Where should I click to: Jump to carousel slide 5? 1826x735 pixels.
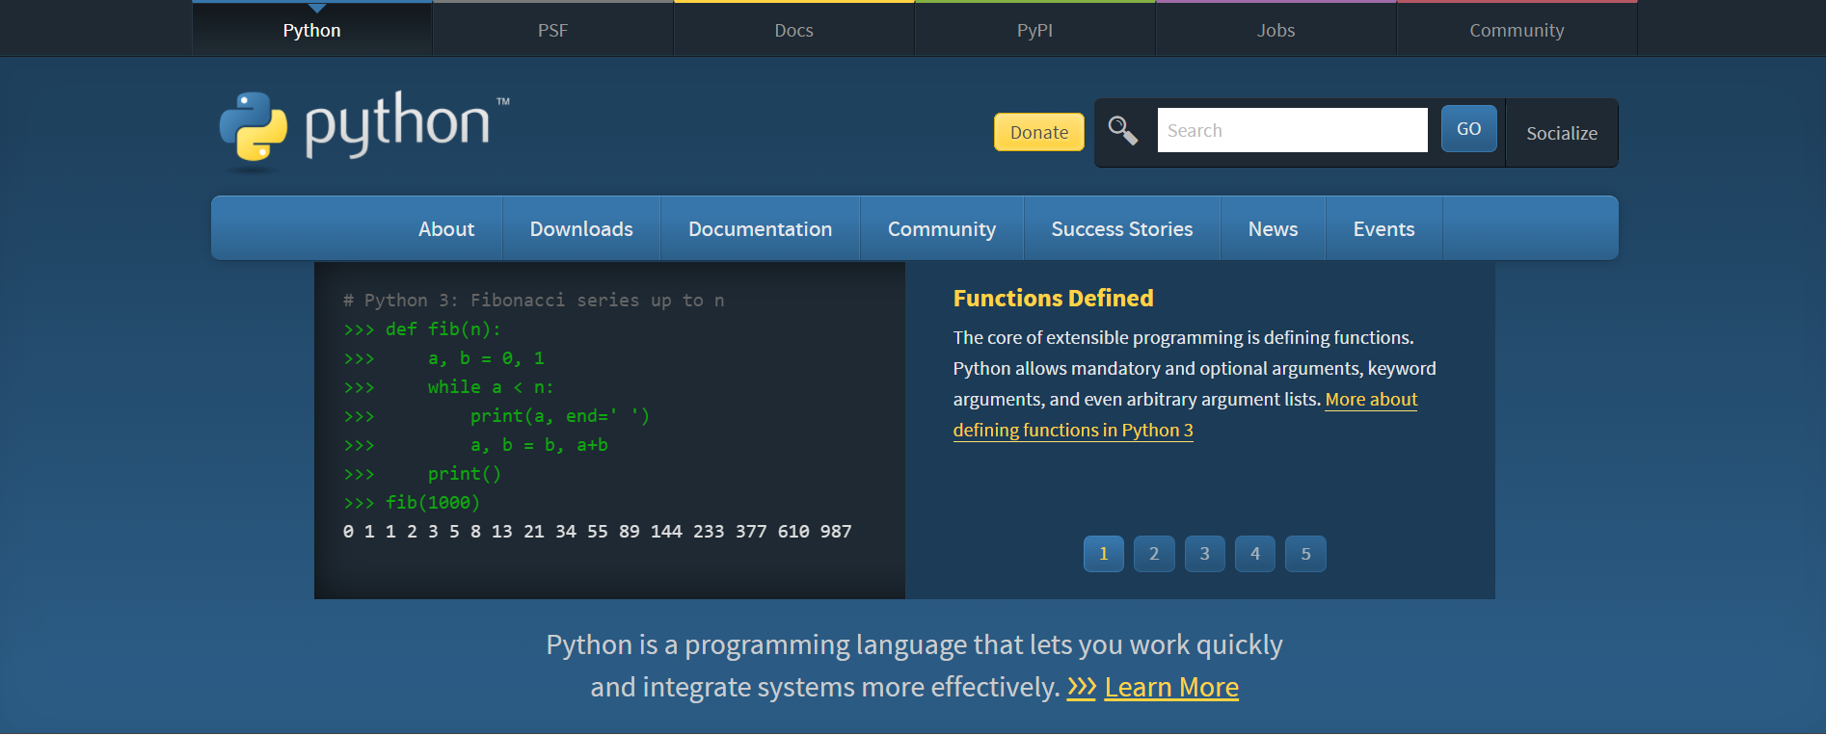(x=1306, y=554)
